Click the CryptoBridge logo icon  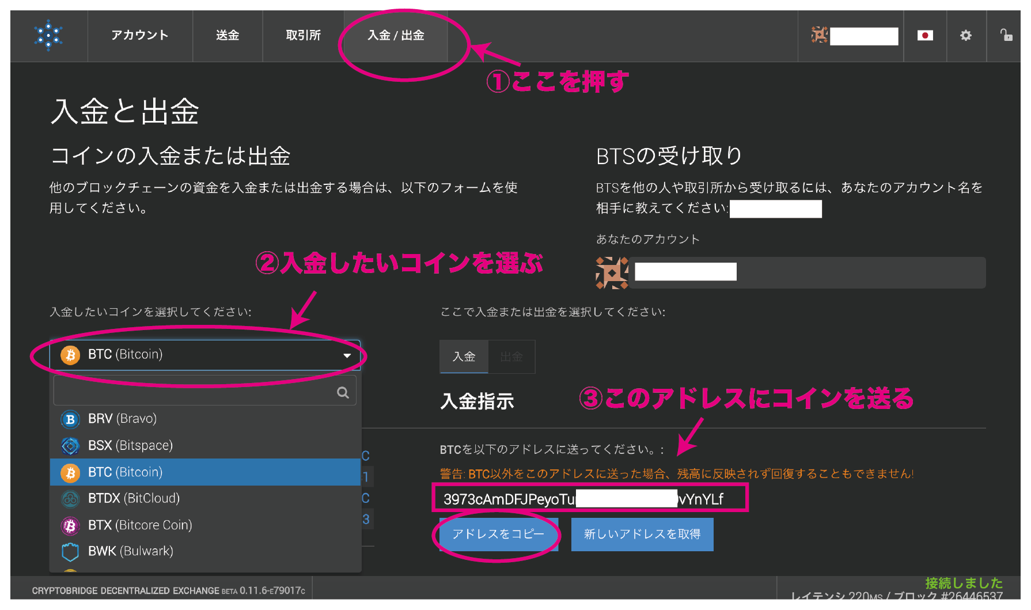(x=48, y=36)
